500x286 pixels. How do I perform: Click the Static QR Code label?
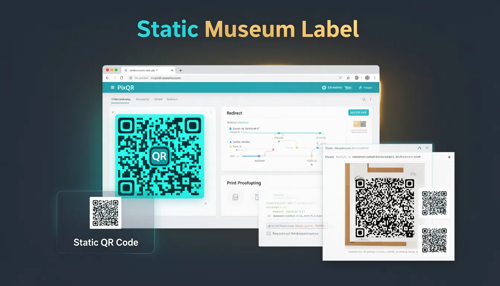(106, 242)
